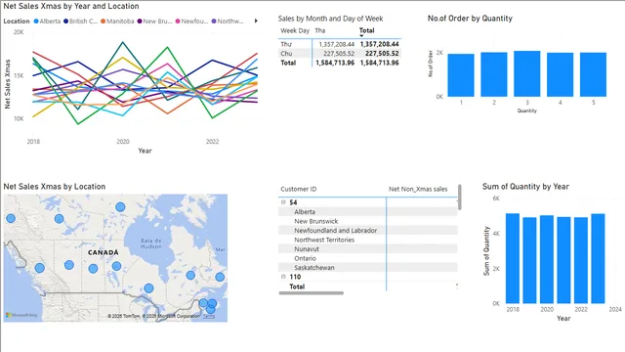Select the Nunavut matrix row

367,249
